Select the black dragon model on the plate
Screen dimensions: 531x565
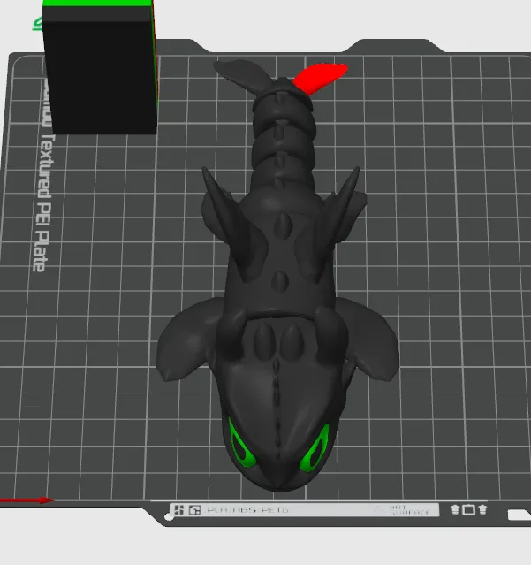tap(278, 274)
